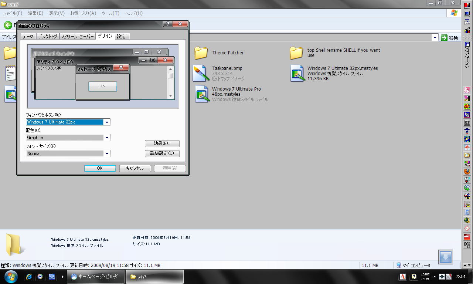Click the Firefox icon in side toolbar
473x284 pixels.
(467, 171)
